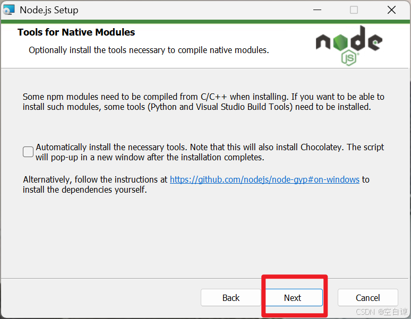Click the 'Automatically install the necessary tools' label
This screenshot has width=411, height=319.
click(x=210, y=152)
